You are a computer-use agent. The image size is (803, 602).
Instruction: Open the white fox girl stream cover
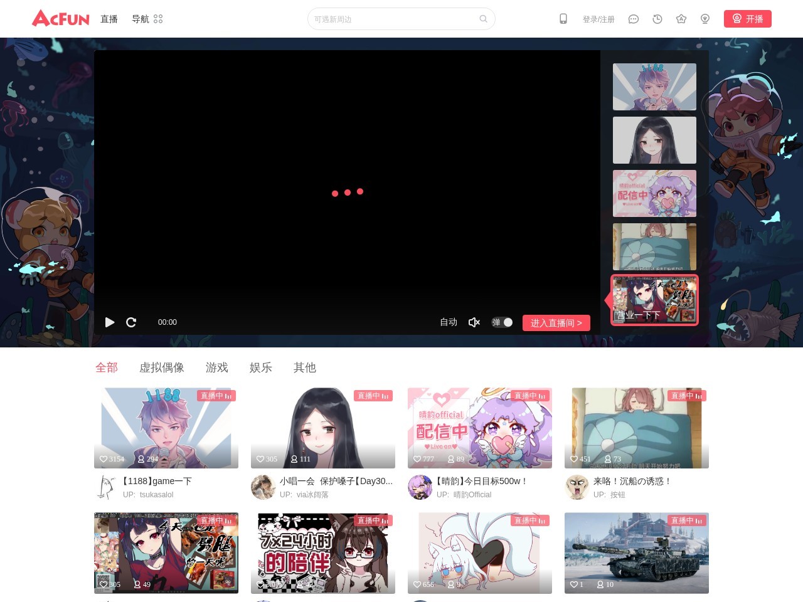coord(480,553)
